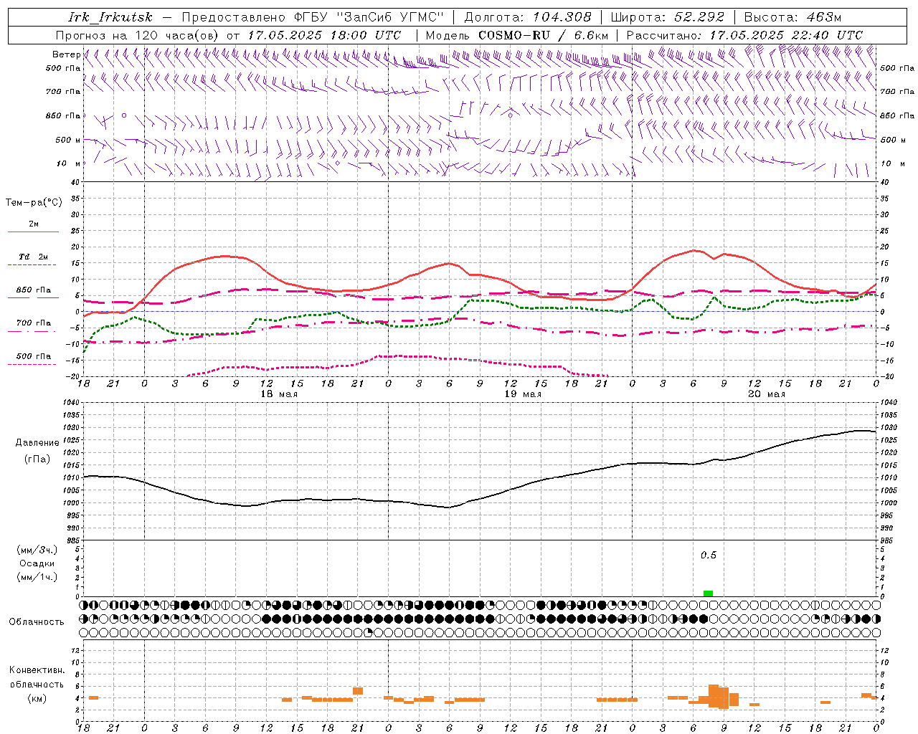Click the tallest orange convective cloud bar
918x734 pixels.
(714, 696)
